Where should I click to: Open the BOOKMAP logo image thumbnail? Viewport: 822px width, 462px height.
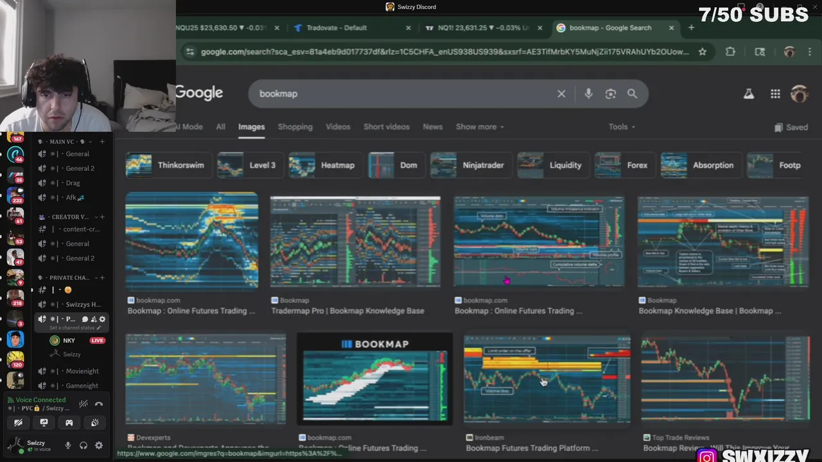click(x=375, y=379)
